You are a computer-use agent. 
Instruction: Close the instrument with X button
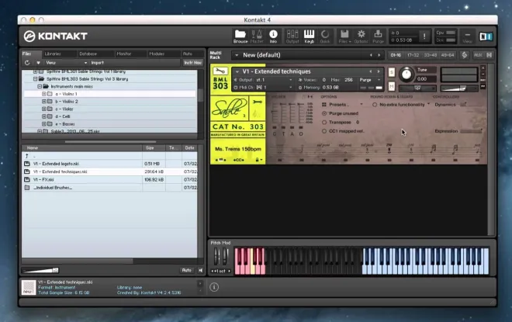483,68
